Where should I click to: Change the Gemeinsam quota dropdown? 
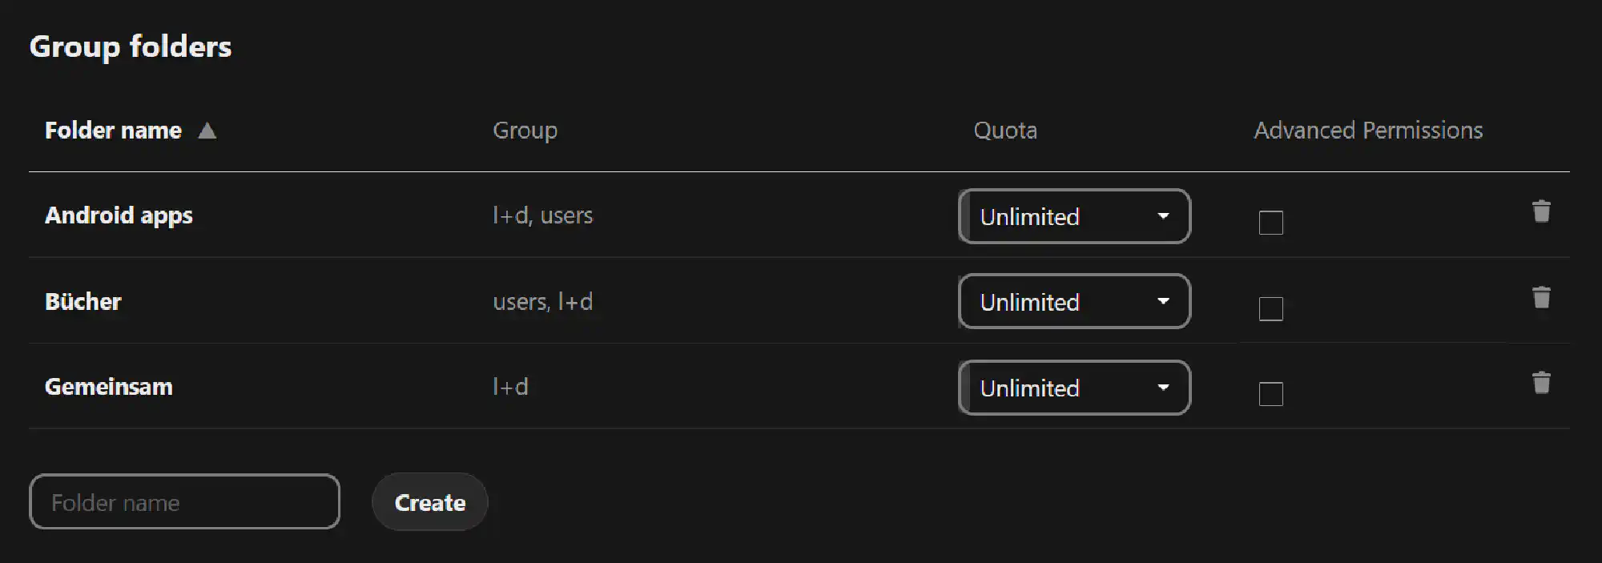[1074, 388]
